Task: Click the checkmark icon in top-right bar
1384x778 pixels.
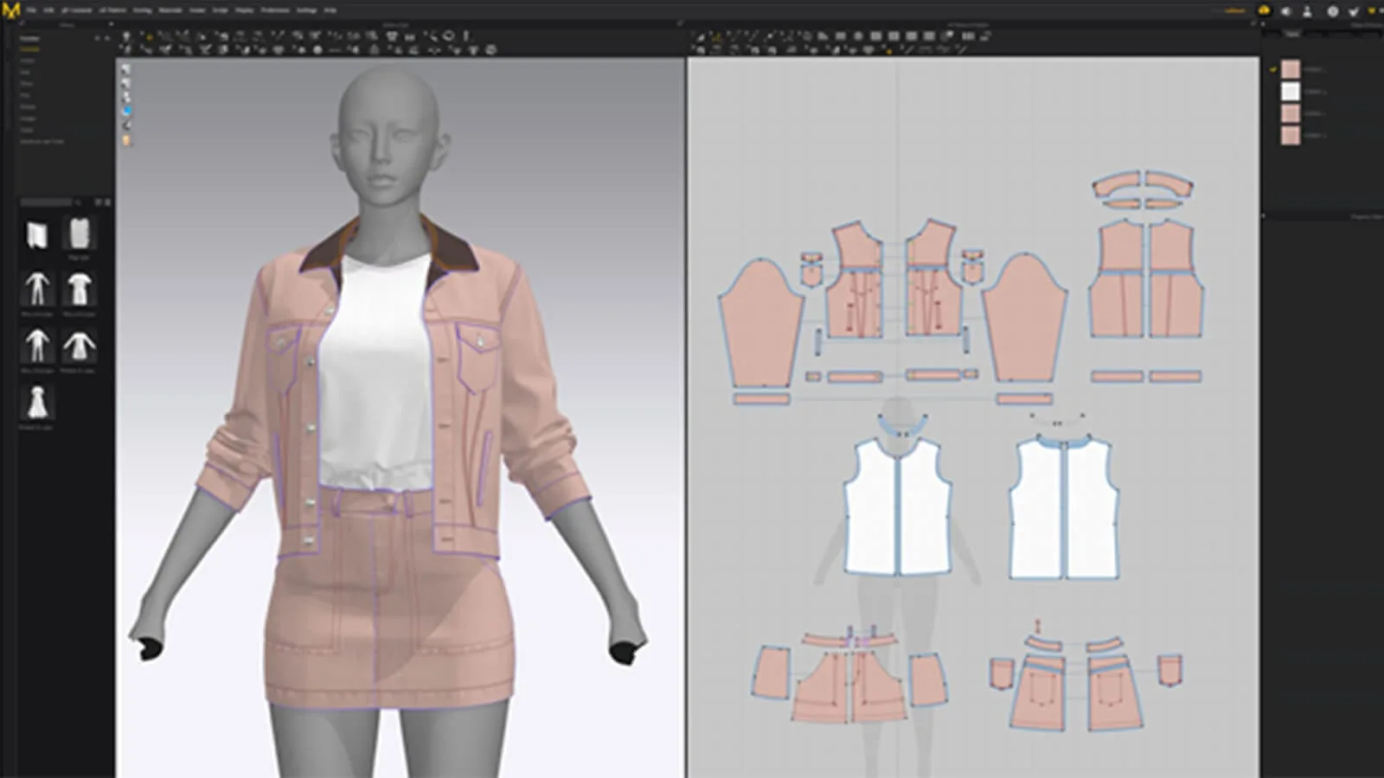Action: pos(1353,11)
